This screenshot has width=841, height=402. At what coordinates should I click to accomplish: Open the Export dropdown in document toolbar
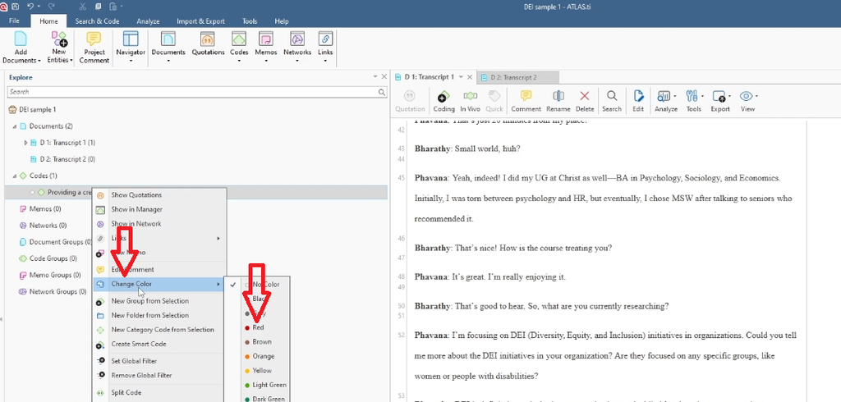click(729, 97)
